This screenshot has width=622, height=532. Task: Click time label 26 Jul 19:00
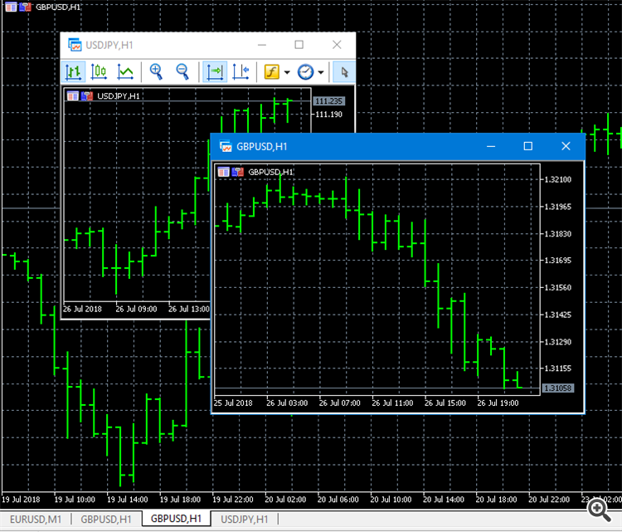click(x=498, y=403)
